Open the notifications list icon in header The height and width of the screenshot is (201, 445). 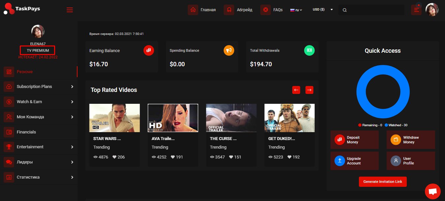416,10
